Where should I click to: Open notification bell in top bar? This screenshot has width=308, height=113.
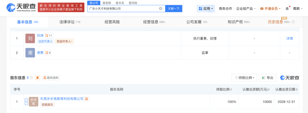tap(287, 9)
